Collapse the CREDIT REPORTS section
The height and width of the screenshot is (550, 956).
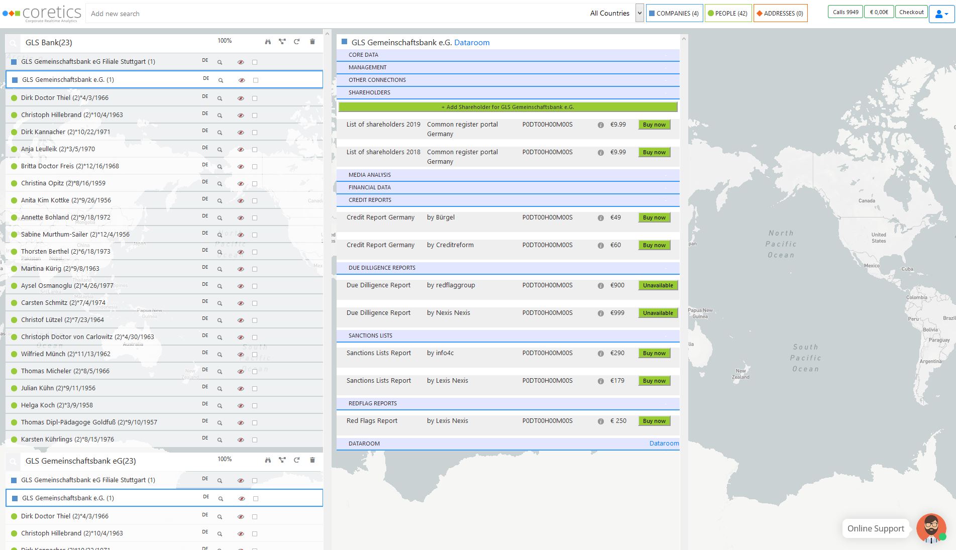pyautogui.click(x=508, y=200)
